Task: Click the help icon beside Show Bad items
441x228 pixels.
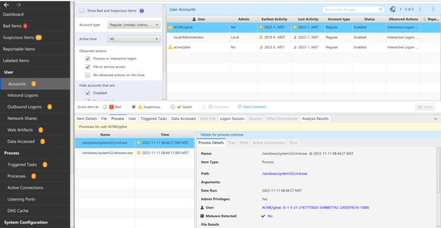Action: click(142, 10)
